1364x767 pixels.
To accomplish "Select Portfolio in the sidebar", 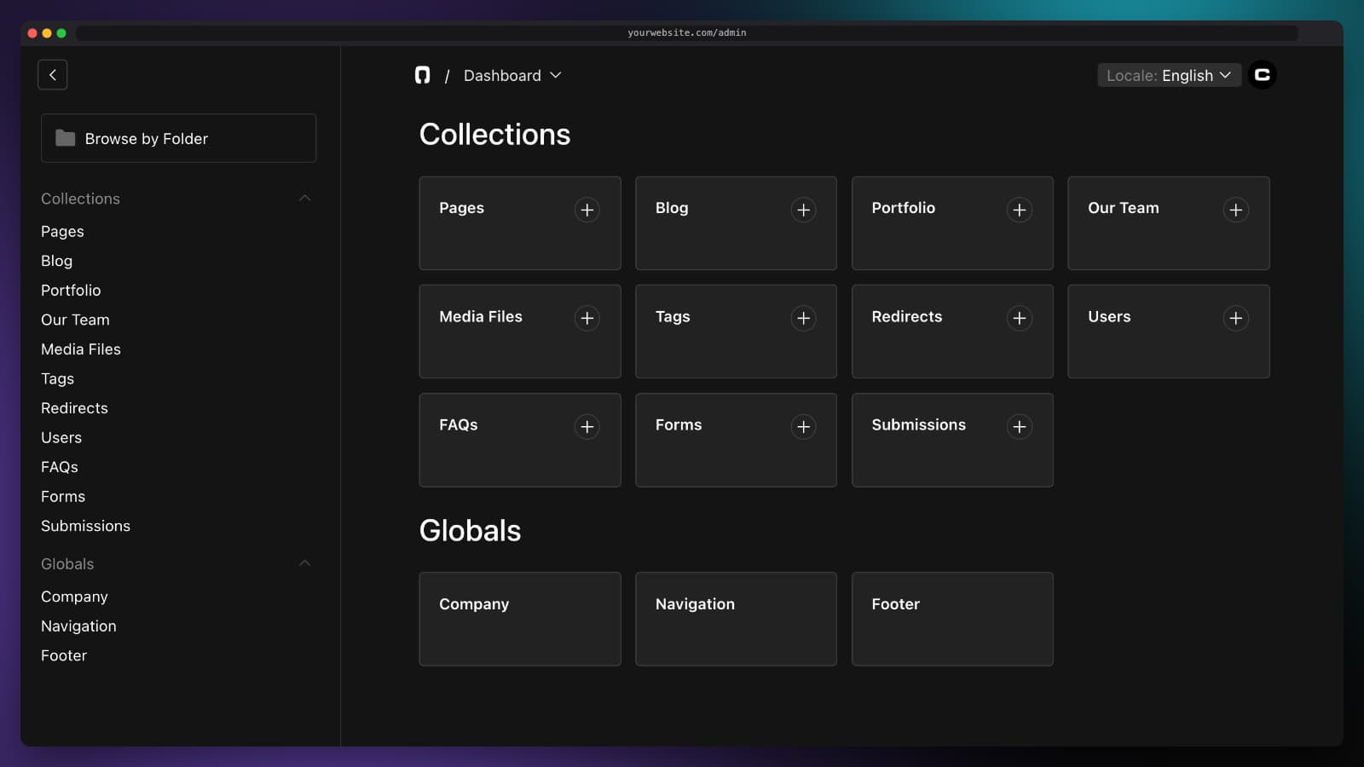I will pyautogui.click(x=71, y=291).
